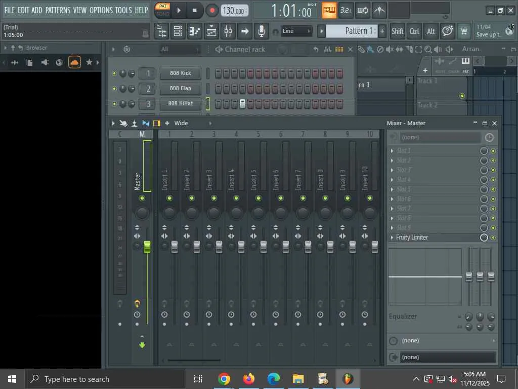Screen dimensions: 518x389
Task: Mute the 808 HiHat channel LED
Action: point(114,103)
